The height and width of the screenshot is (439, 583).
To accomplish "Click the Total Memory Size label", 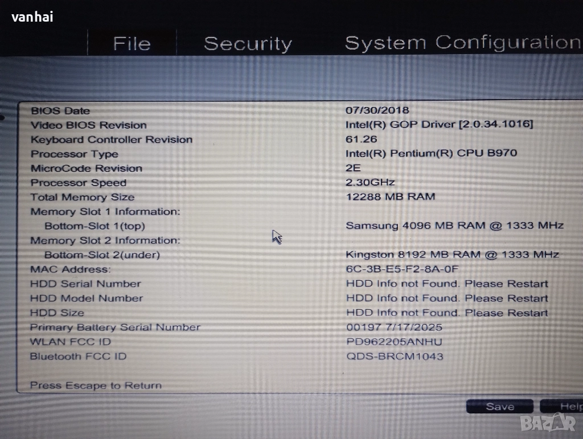I will coord(83,198).
